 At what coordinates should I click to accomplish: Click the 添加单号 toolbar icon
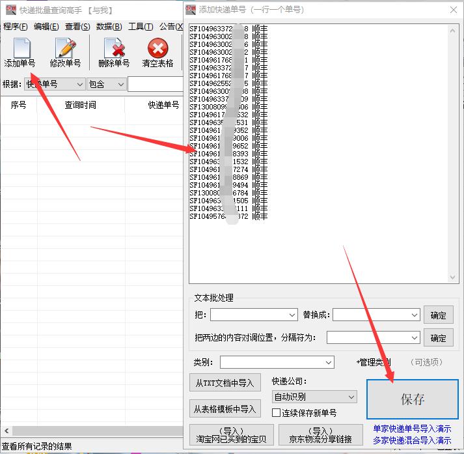pos(20,53)
